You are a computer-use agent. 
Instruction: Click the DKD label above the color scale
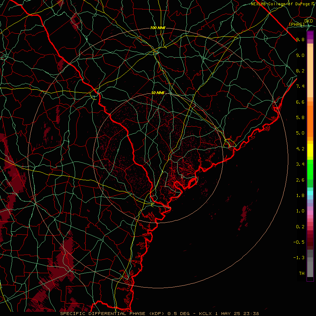click(308, 21)
